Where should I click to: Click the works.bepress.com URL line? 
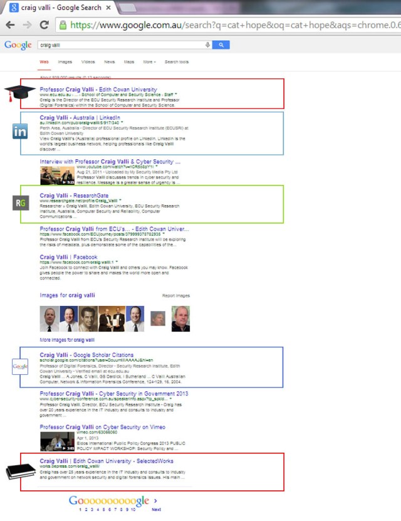(x=70, y=466)
